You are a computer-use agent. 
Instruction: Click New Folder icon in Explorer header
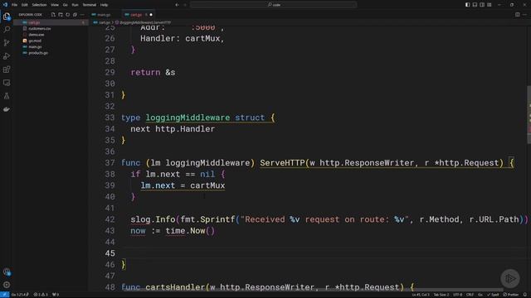(61, 15)
